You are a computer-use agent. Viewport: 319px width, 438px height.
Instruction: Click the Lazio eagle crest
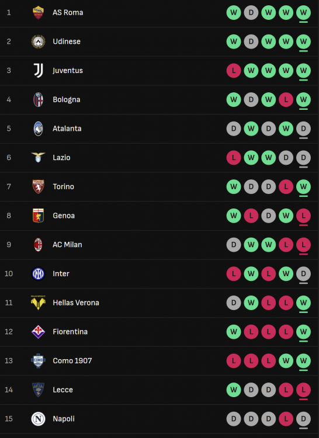(x=39, y=157)
